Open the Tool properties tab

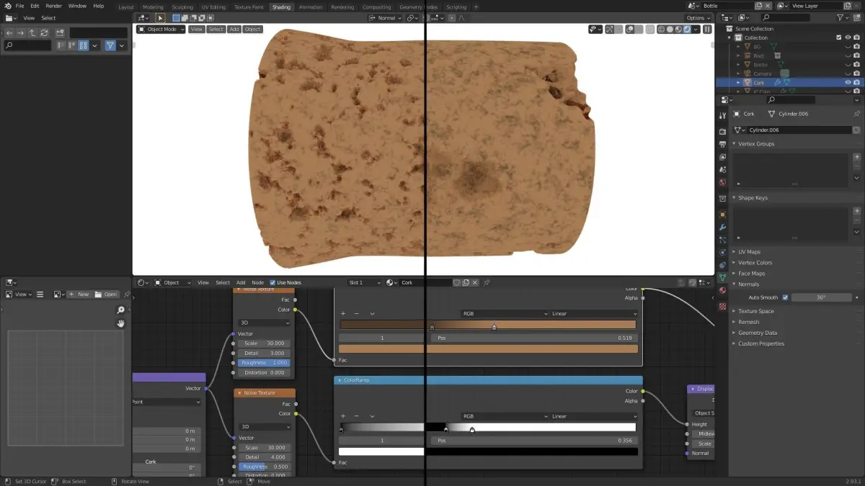722,116
